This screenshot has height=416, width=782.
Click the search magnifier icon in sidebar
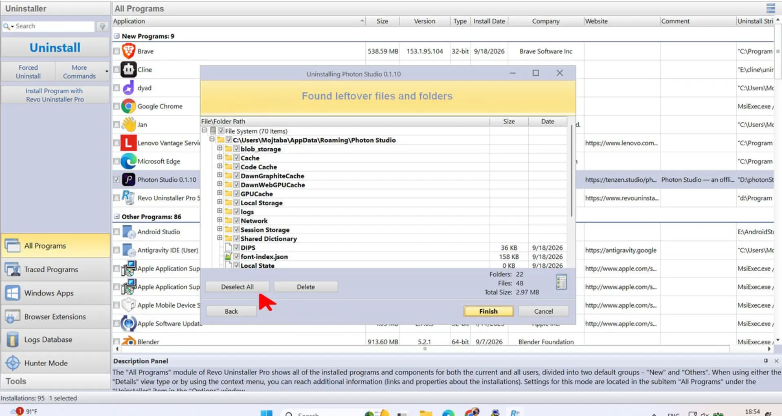tap(7, 26)
